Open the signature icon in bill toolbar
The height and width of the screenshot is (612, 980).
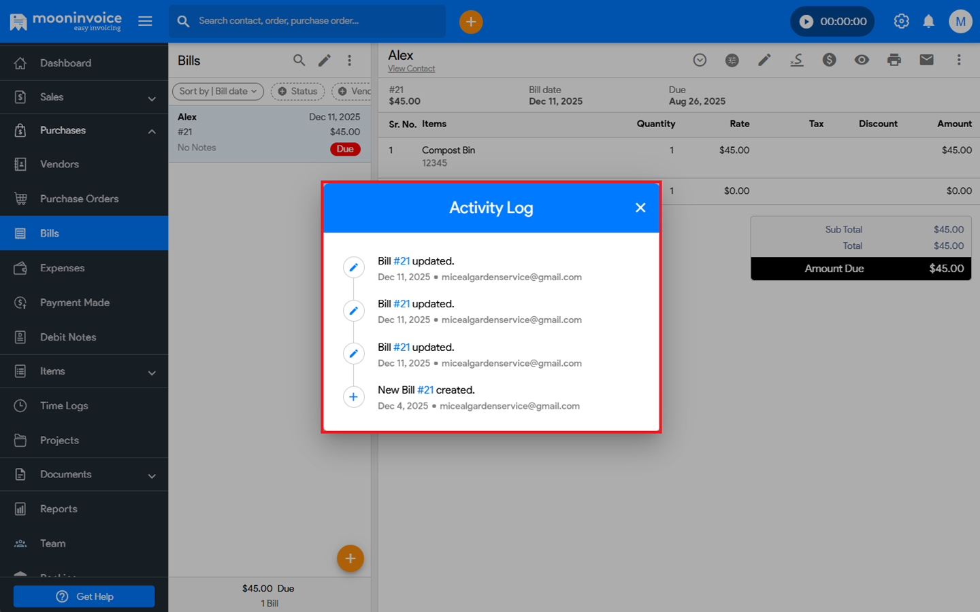796,60
